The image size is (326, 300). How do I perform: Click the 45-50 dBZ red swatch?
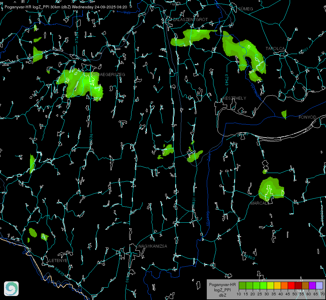click(x=291, y=285)
